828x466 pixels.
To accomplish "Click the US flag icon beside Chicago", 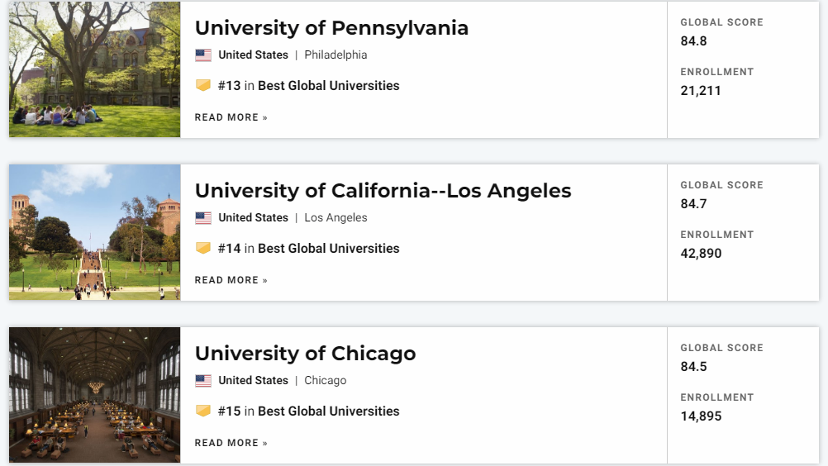I will (x=203, y=381).
